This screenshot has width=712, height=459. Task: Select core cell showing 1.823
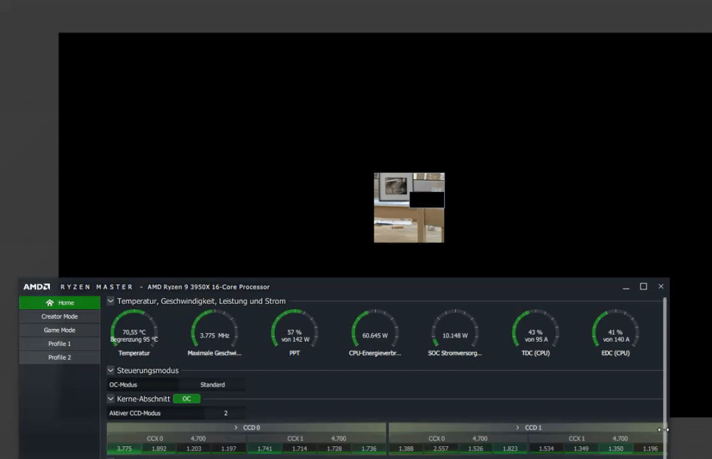click(510, 448)
